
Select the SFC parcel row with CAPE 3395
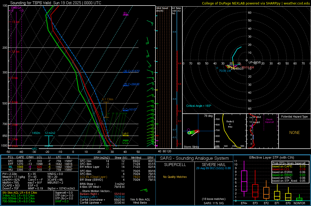tap(40, 161)
